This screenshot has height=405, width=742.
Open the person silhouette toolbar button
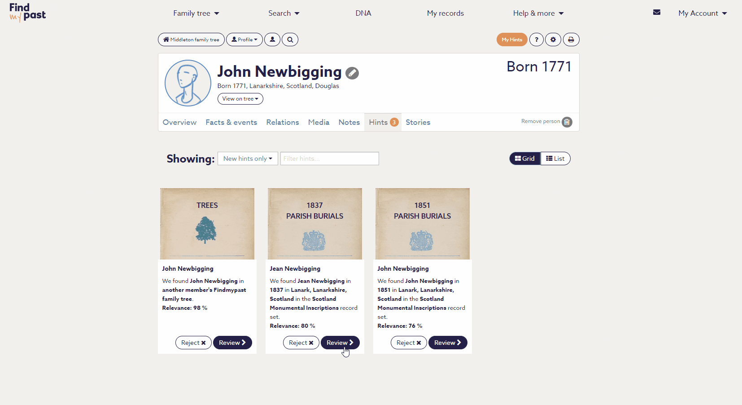tap(272, 40)
